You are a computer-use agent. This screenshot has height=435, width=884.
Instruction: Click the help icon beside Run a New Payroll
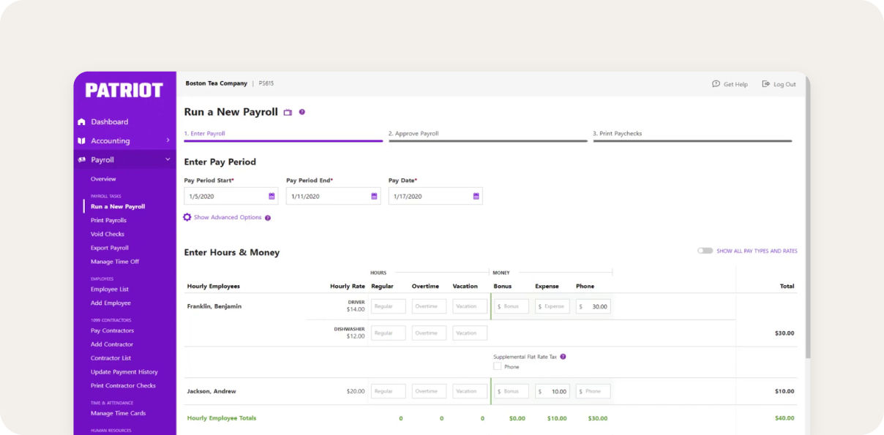pyautogui.click(x=301, y=112)
